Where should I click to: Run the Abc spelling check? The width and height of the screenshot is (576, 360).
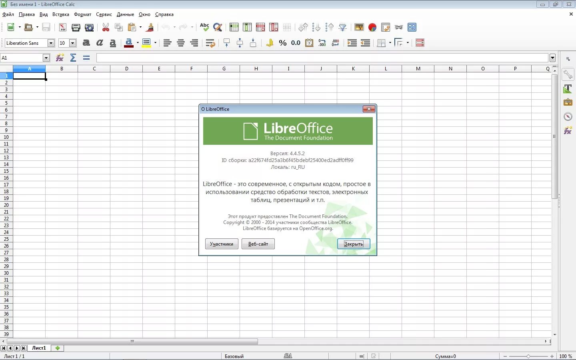click(x=204, y=27)
